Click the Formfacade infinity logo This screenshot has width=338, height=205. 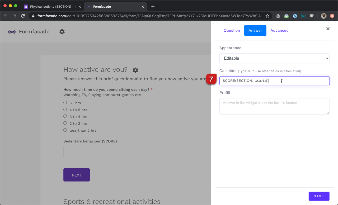12,32
